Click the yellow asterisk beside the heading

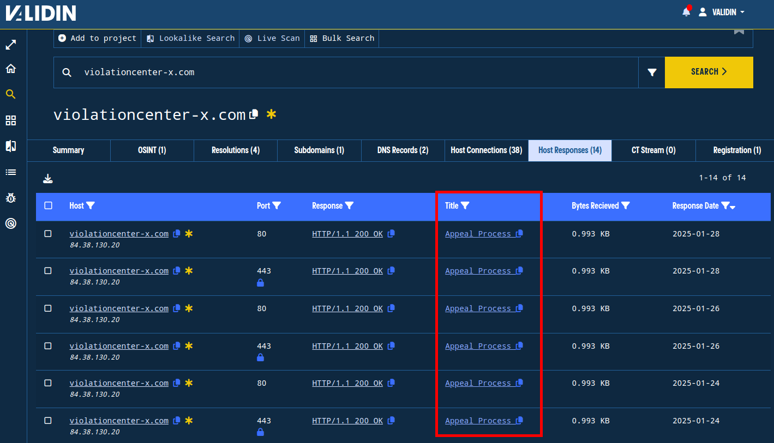coord(271,114)
